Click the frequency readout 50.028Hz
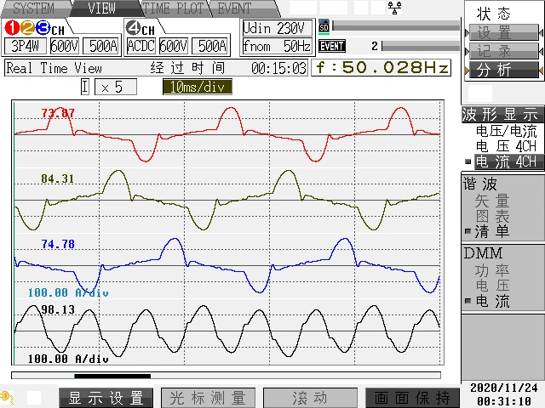This screenshot has width=545, height=408. point(382,67)
